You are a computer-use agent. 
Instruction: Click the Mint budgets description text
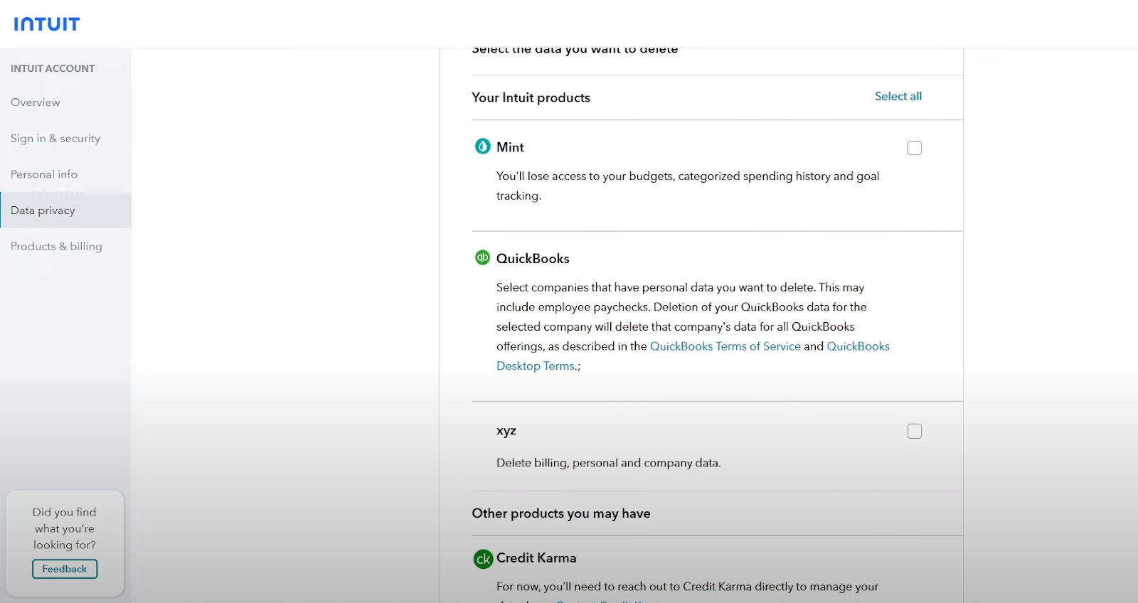click(688, 186)
